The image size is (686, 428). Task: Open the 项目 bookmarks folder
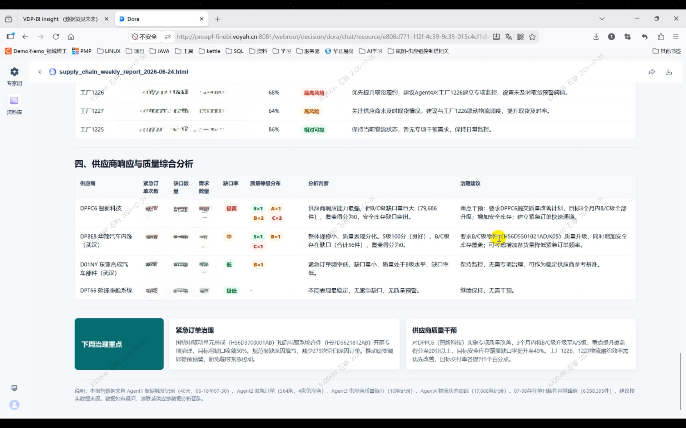tap(135, 51)
